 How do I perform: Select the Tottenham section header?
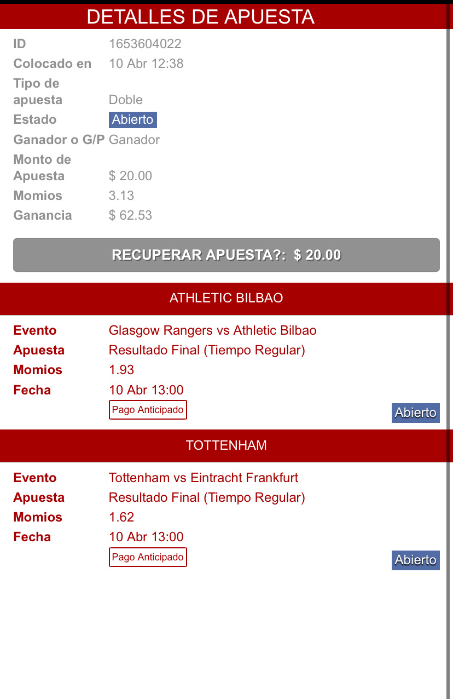point(226,445)
